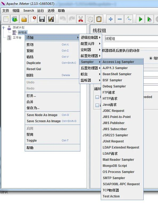Open the 选项 menu
This screenshot has height=203, width=158.
pyautogui.click(x=51, y=11)
